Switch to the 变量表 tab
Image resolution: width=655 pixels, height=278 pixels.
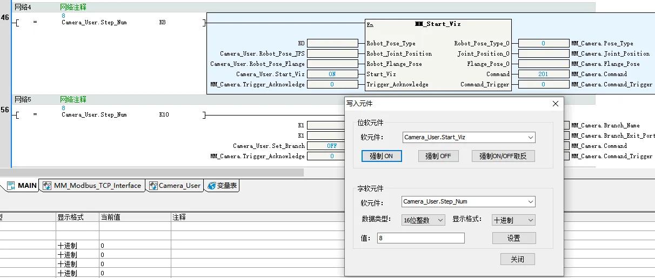tap(222, 186)
